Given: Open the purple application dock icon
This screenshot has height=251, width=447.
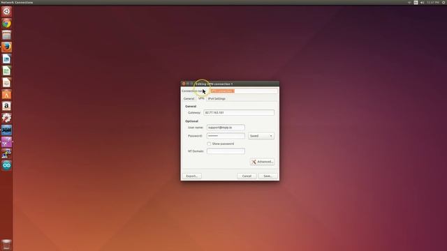Looking at the screenshot, I should coord(6,142).
